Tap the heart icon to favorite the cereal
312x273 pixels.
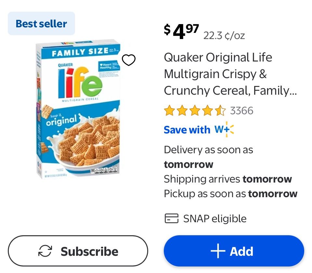(x=128, y=60)
